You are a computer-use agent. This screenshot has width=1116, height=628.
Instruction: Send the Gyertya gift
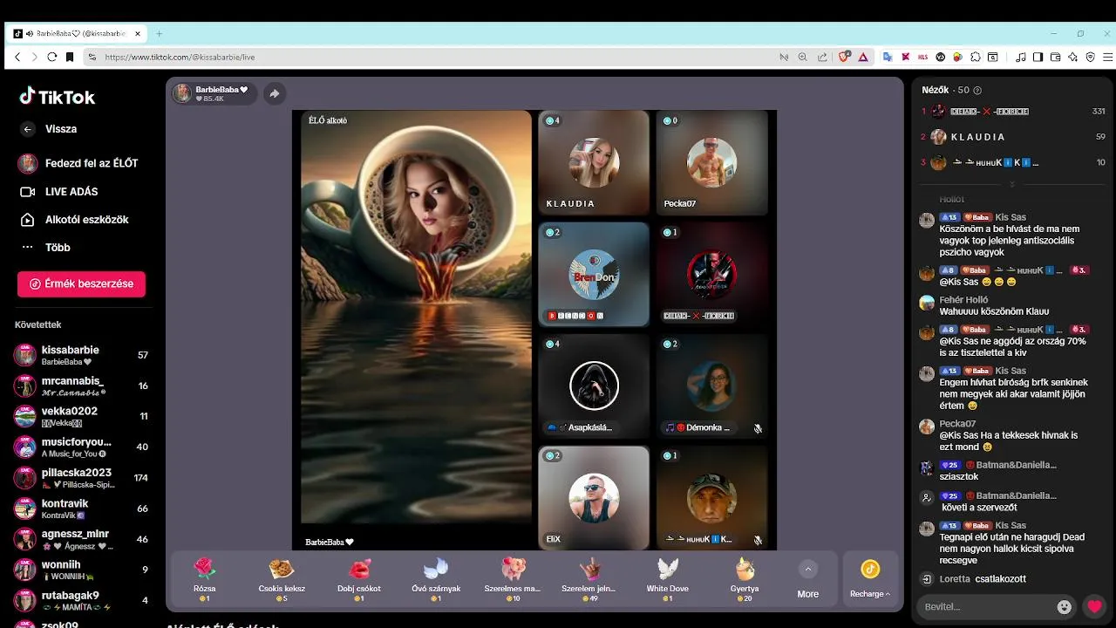745,579
